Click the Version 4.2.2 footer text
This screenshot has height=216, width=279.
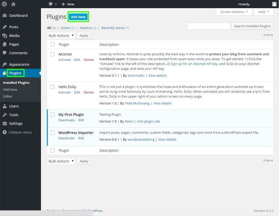[263, 211]
